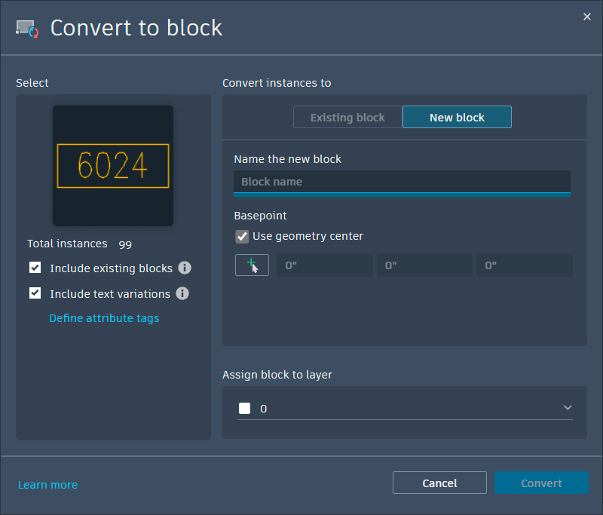Click the first basepoint coordinate field
603x515 pixels.
[x=324, y=265]
